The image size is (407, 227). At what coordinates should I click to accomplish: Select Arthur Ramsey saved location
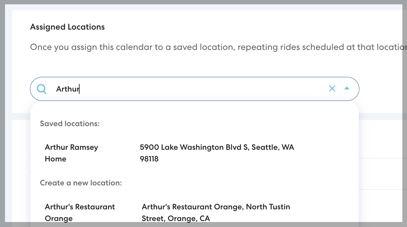71,147
